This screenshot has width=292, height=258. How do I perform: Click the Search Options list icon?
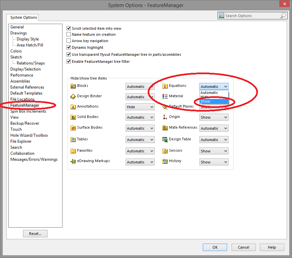[222, 15]
